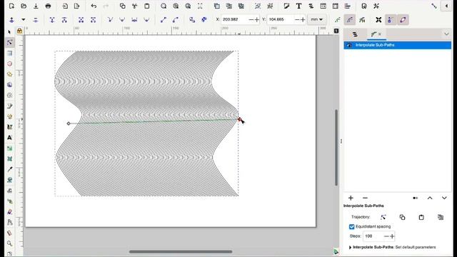Add a new path effect
This screenshot has height=257, width=457.
tap(351, 198)
